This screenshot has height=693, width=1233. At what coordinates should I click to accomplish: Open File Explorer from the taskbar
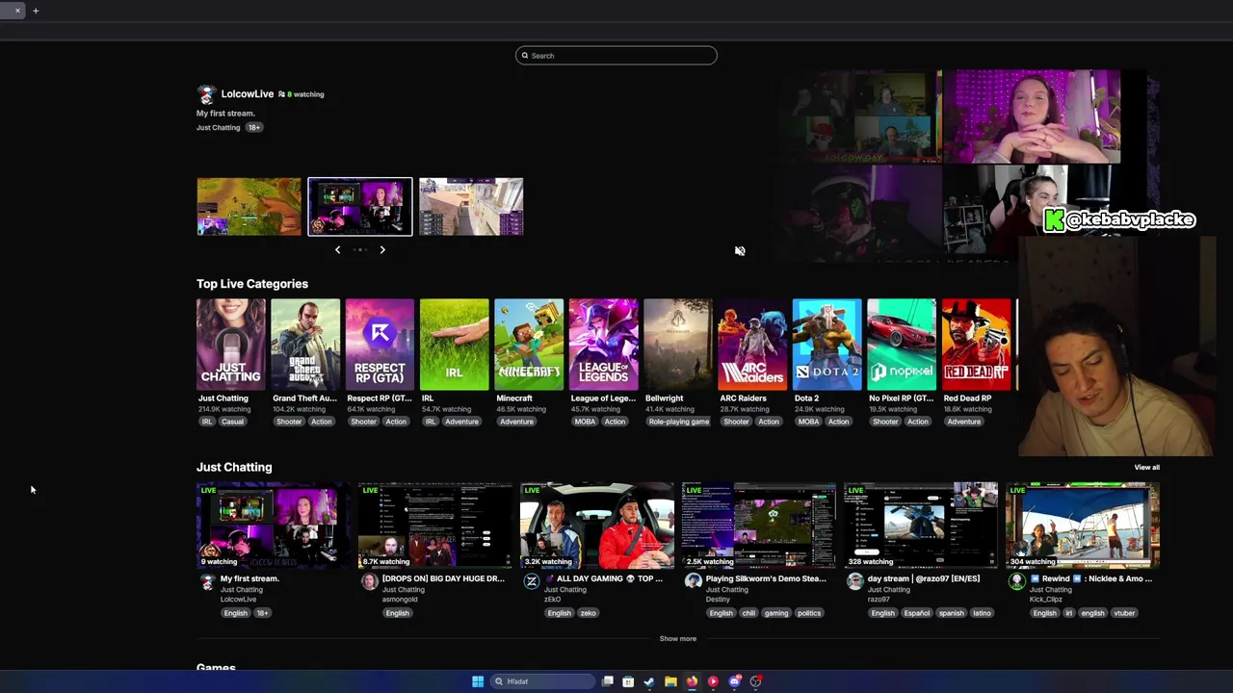pyautogui.click(x=670, y=681)
